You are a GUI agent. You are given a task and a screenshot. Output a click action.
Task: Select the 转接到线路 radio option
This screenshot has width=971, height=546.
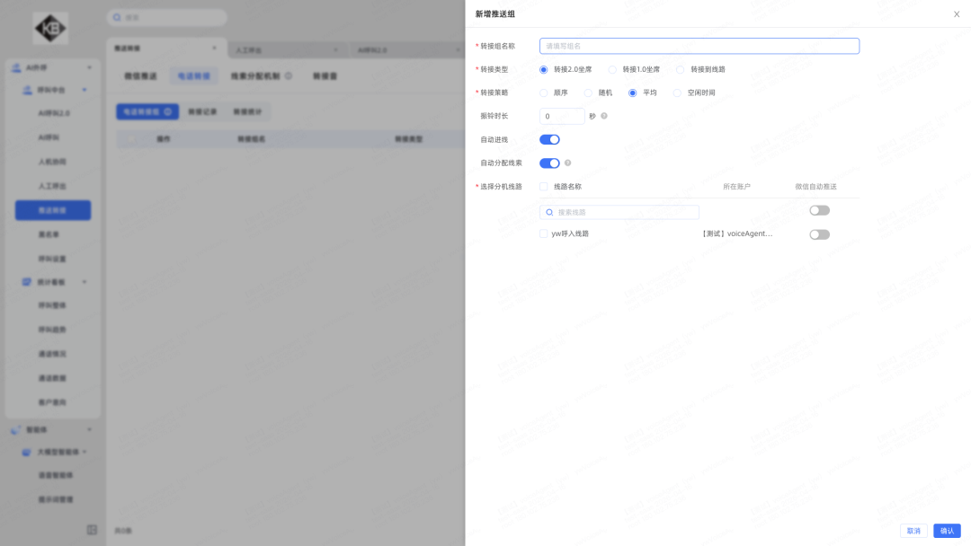681,69
